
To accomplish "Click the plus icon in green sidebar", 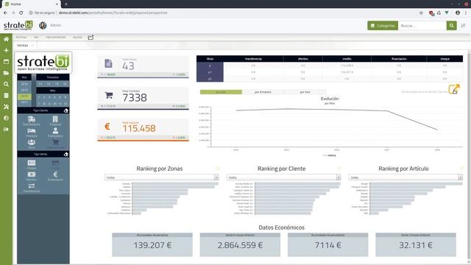I will pos(6,51).
